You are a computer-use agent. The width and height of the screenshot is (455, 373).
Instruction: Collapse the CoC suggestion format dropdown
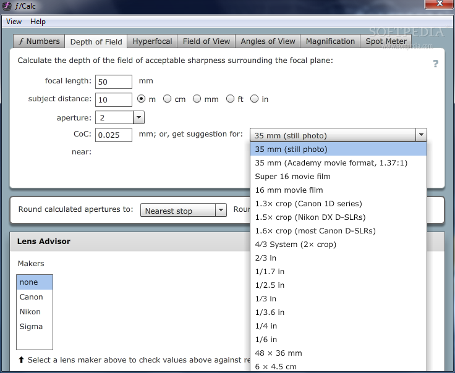click(421, 135)
